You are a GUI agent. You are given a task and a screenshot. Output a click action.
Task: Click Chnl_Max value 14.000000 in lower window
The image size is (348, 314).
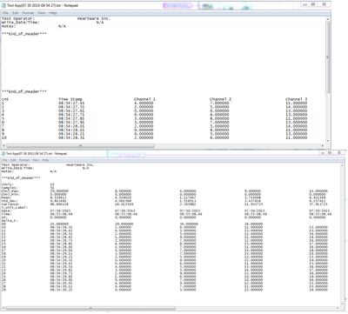318,191
